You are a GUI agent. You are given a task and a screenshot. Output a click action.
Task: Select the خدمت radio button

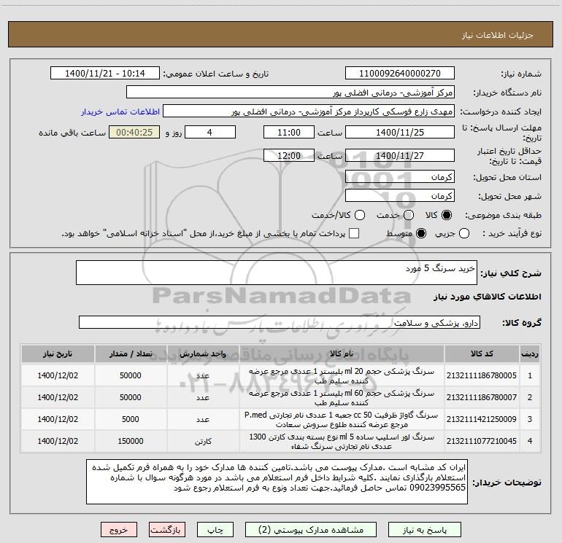click(x=409, y=215)
